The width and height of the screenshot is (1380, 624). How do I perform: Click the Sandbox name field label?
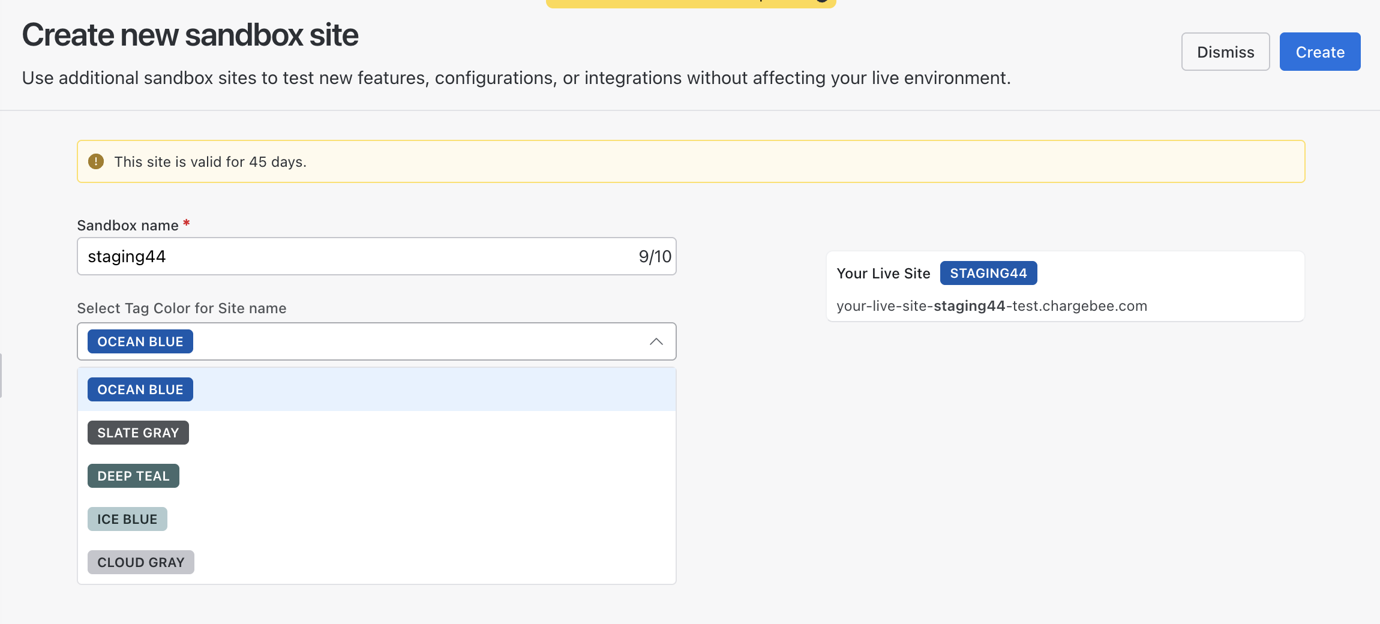(128, 226)
